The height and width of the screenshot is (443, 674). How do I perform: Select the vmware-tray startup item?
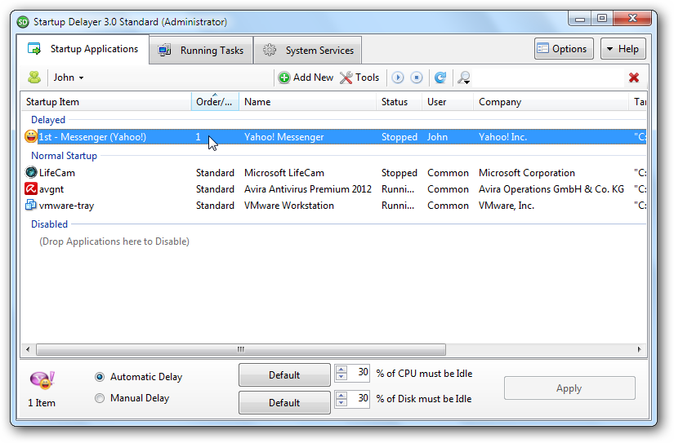[66, 206]
